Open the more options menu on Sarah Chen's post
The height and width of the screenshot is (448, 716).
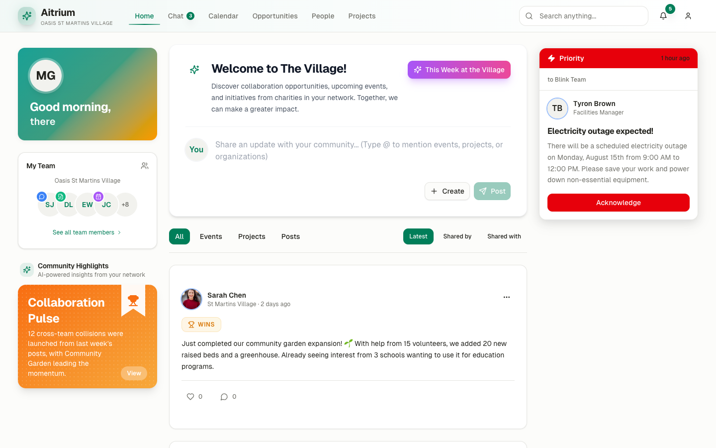click(507, 297)
